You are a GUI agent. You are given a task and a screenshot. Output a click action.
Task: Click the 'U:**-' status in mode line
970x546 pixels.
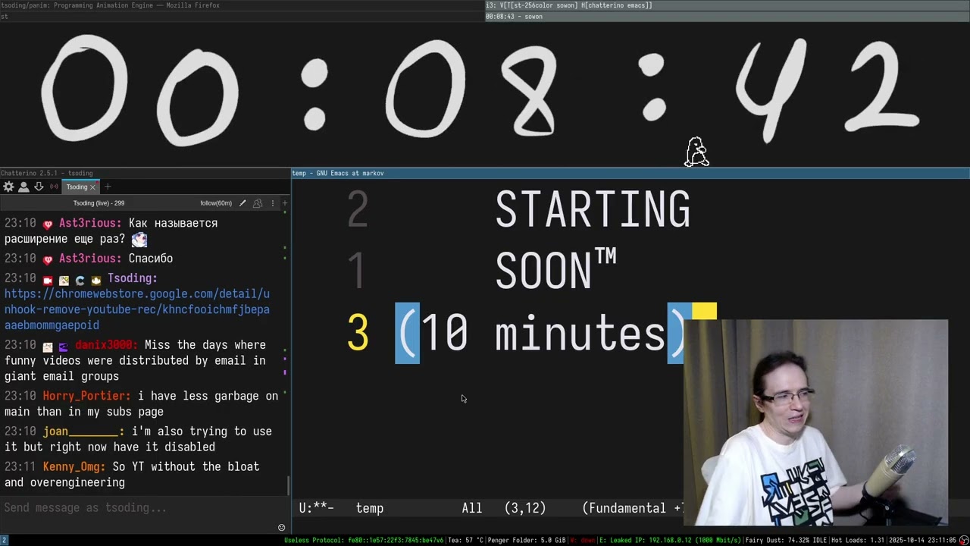coord(317,508)
